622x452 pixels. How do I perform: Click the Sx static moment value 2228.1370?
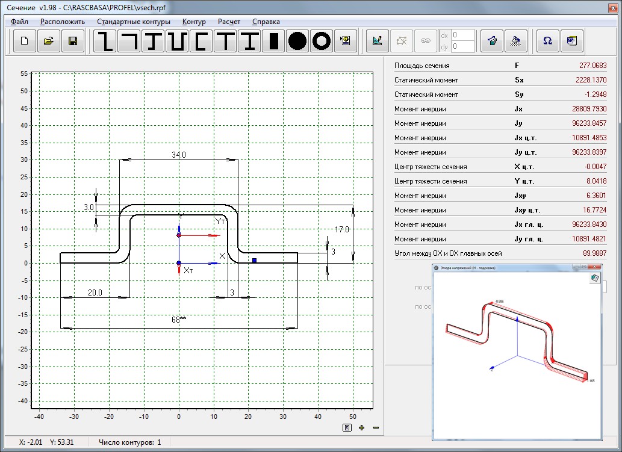[591, 79]
